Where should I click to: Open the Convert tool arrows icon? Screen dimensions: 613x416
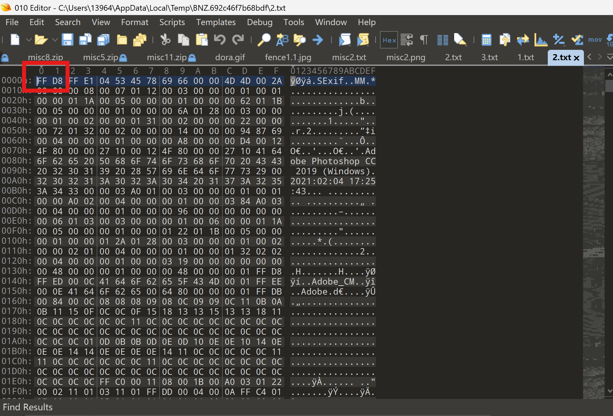point(523,40)
